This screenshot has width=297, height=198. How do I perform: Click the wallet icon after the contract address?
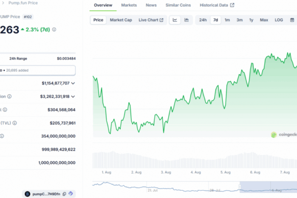(x=71, y=194)
